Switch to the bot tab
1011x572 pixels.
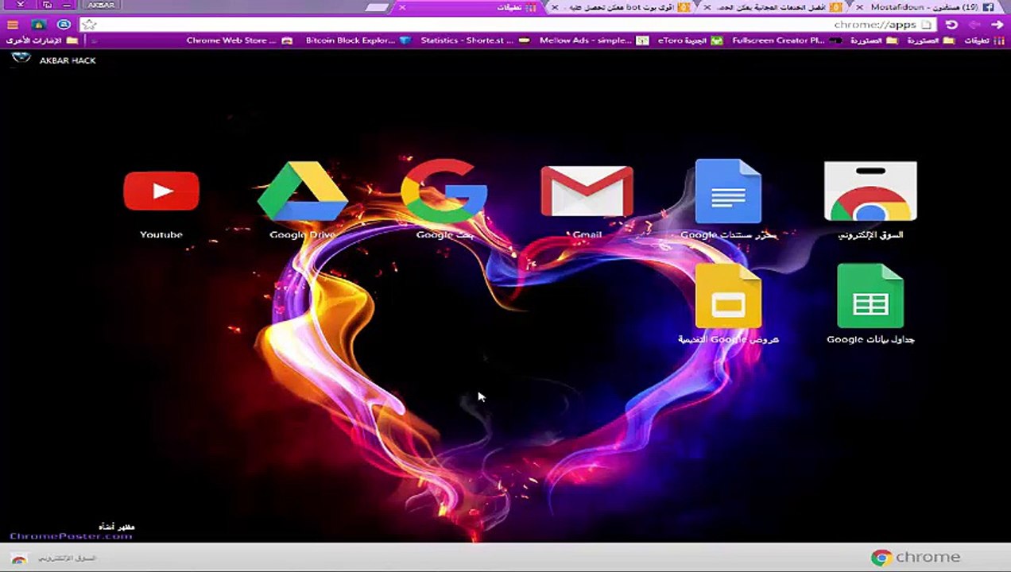[620, 7]
